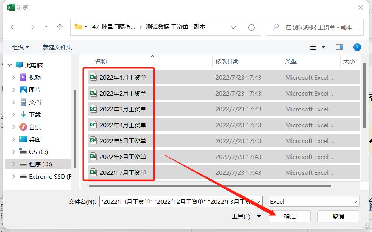372x232 pixels.
Task: Click the Excel icon in the title bar
Action: click(10, 7)
